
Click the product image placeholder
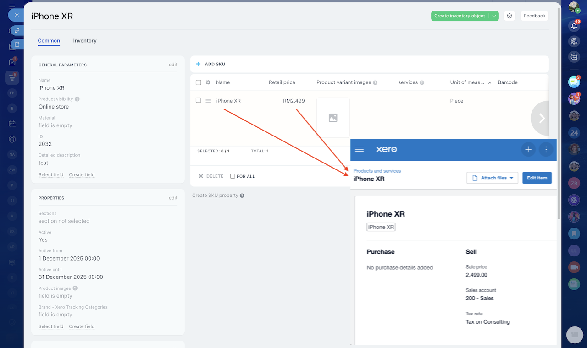333,118
